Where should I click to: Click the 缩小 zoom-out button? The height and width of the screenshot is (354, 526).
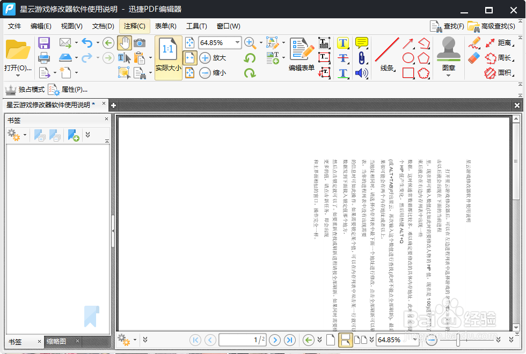click(x=213, y=73)
